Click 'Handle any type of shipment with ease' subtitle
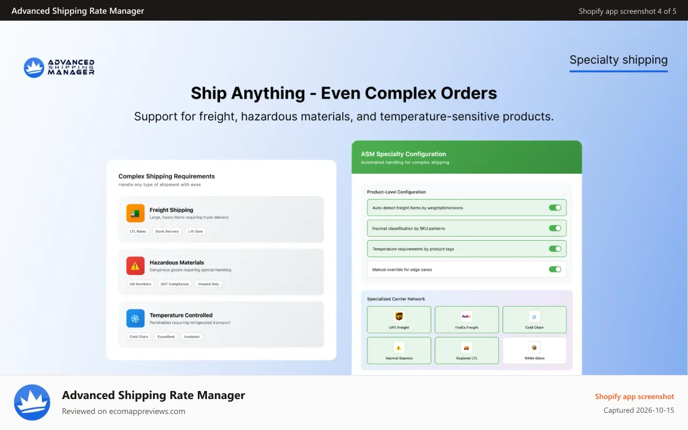Viewport: 688px width, 430px height. pos(159,185)
